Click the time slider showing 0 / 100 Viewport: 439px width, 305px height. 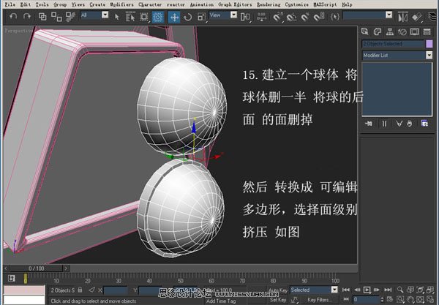coord(36,268)
